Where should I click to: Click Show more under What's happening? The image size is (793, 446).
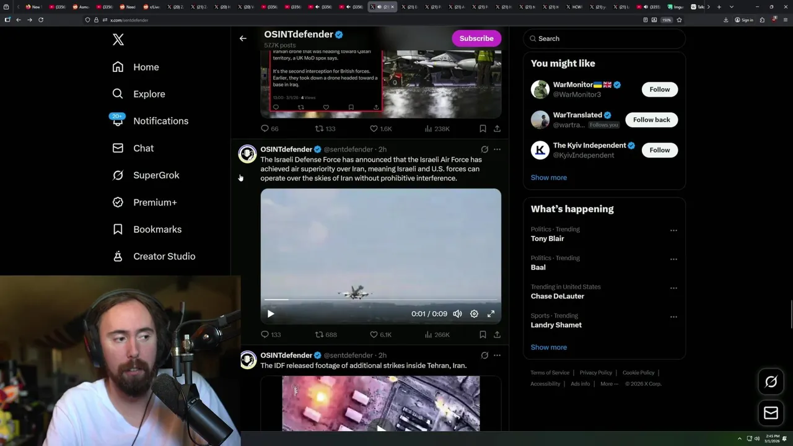[x=549, y=347]
